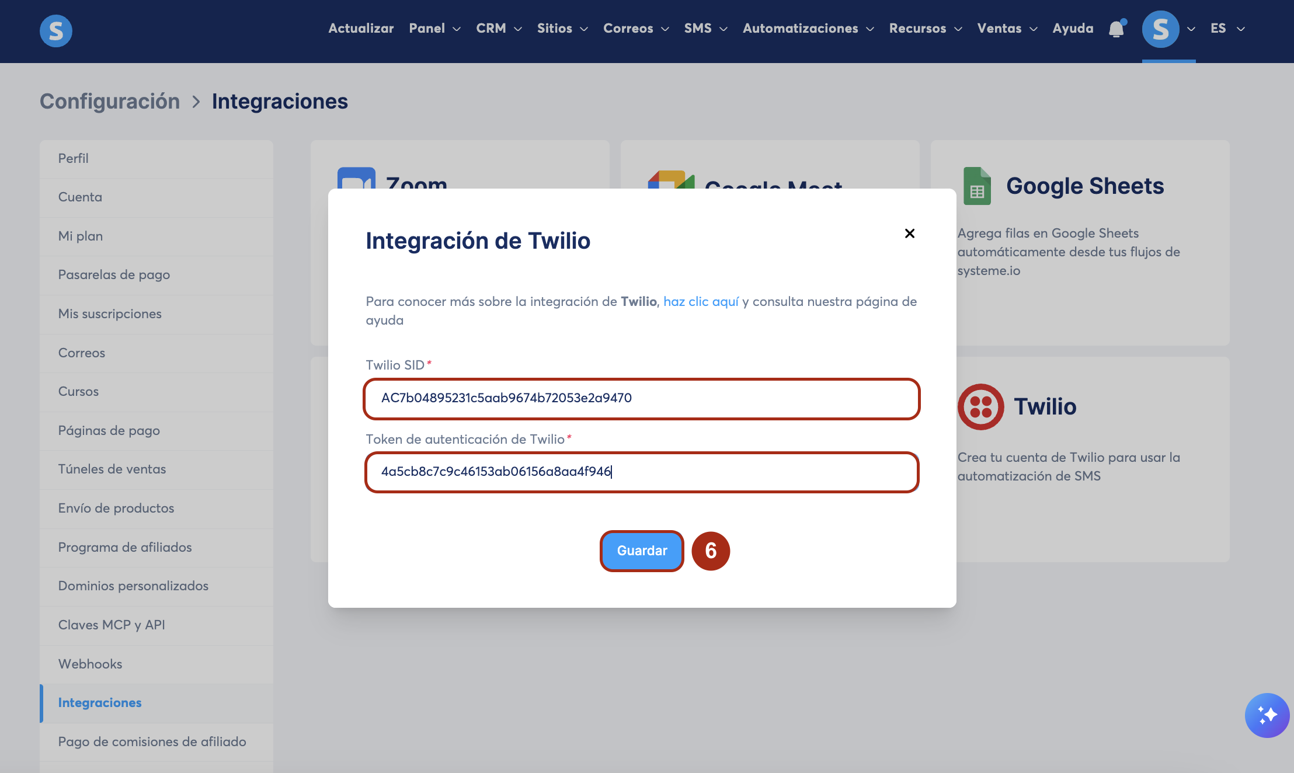This screenshot has height=773, width=1294.
Task: Open Webhooks in the sidebar
Action: pos(156,664)
